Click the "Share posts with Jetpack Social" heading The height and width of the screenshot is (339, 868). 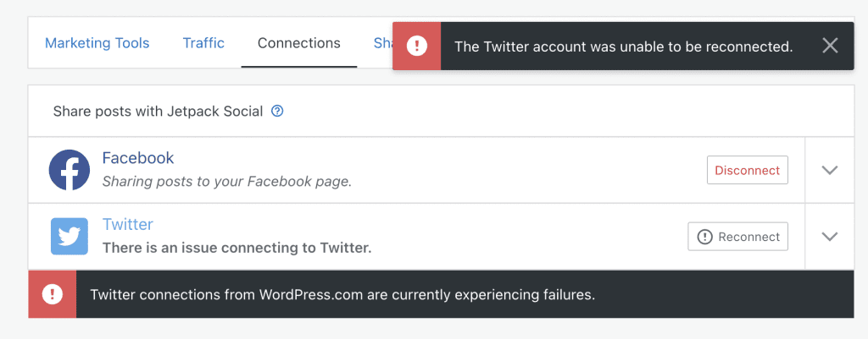pyautogui.click(x=158, y=111)
